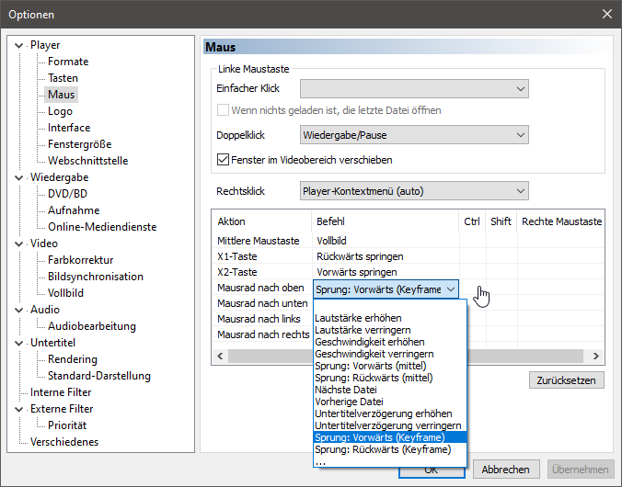The width and height of the screenshot is (622, 487).
Task: Select Verschiedenes in tree
Action: click(x=64, y=442)
